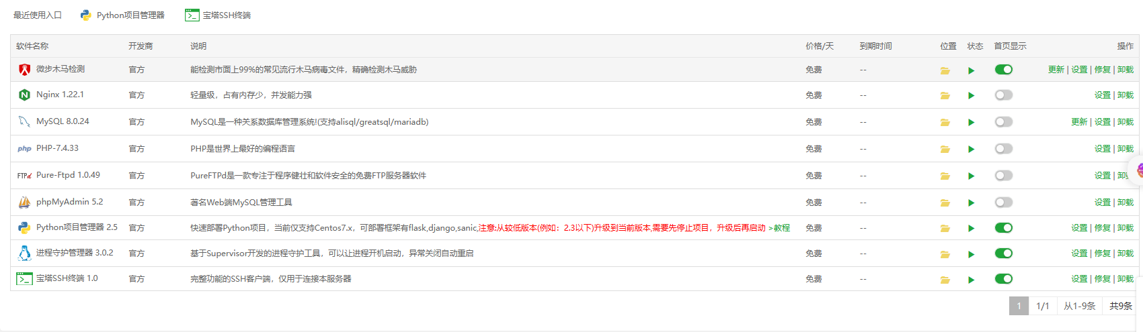Click 更新 for MySQL 8.0.24
The width and height of the screenshot is (1143, 332).
[x=1079, y=122]
